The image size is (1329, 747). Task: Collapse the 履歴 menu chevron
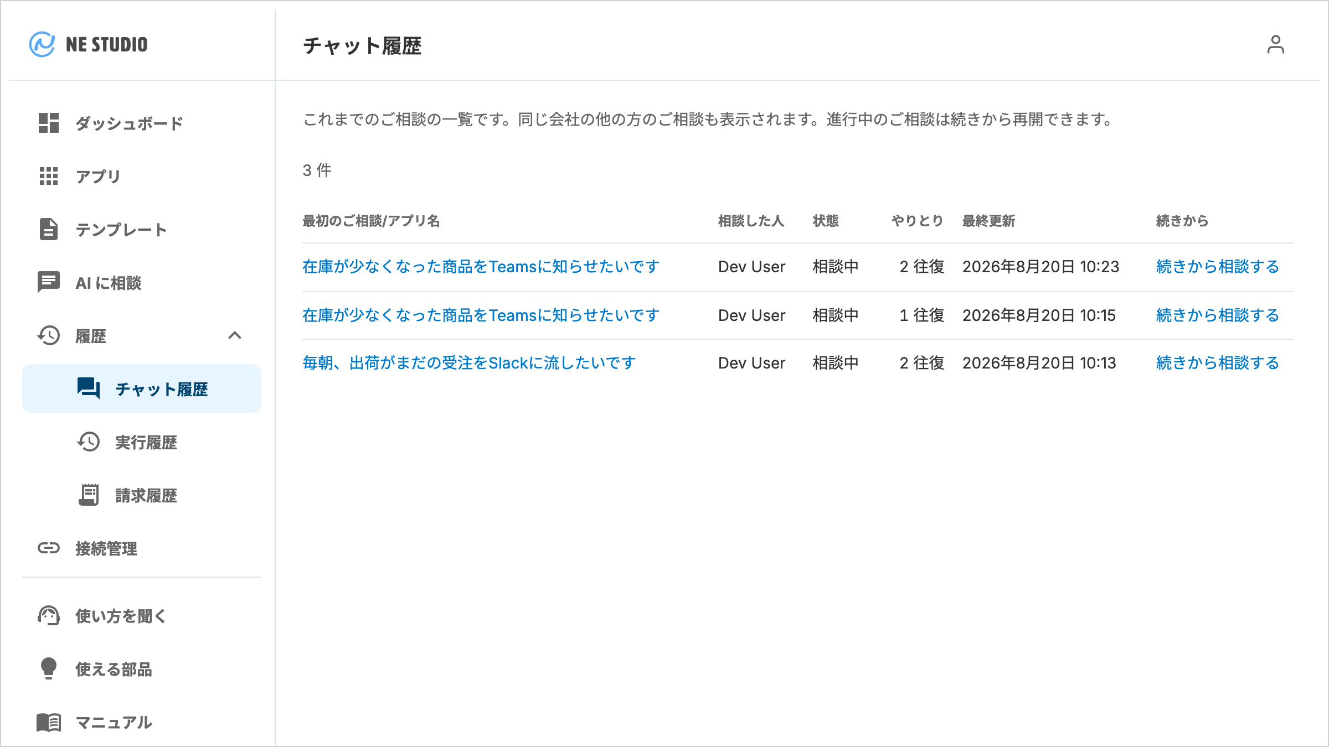[x=235, y=335]
